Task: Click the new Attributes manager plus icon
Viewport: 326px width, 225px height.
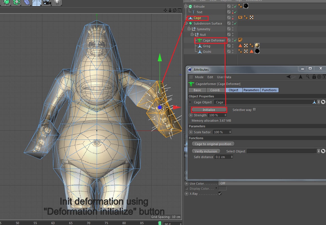Action: tap(324, 77)
